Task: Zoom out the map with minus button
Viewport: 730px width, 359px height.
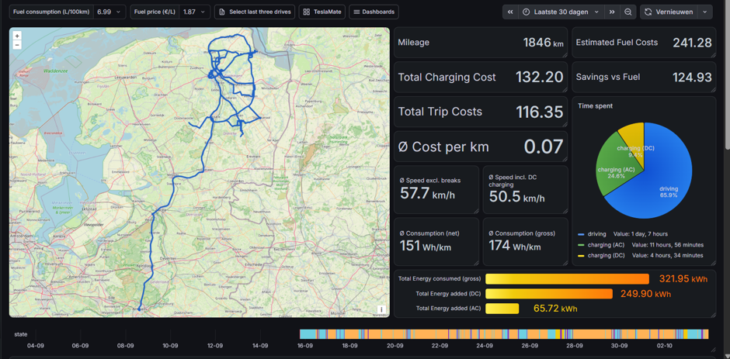Action: tap(17, 45)
